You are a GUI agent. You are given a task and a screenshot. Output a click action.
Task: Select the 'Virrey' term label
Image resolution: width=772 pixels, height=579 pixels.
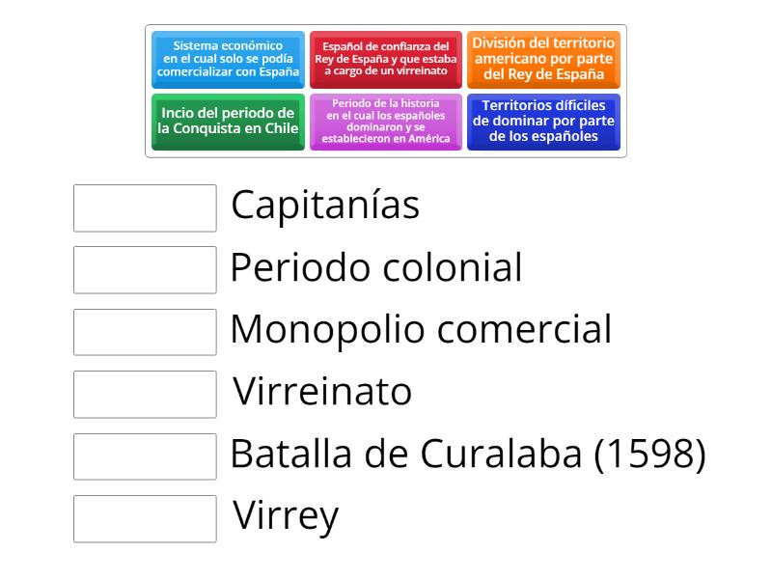click(287, 517)
